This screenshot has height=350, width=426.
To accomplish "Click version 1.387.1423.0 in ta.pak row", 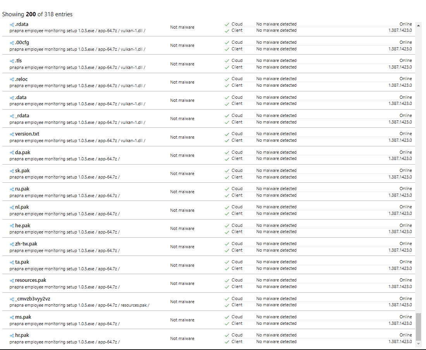I will pos(400,268).
